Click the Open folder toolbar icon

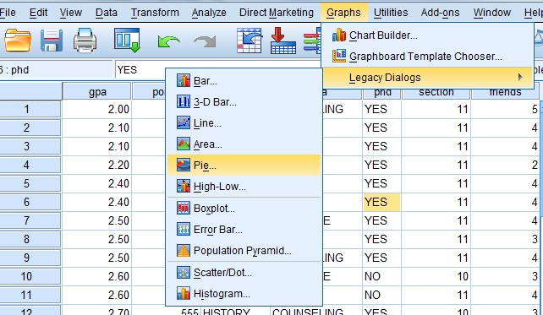pyautogui.click(x=18, y=41)
